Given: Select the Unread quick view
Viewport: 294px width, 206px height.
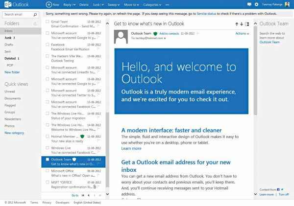Looking at the screenshot, I should click(x=10, y=92).
